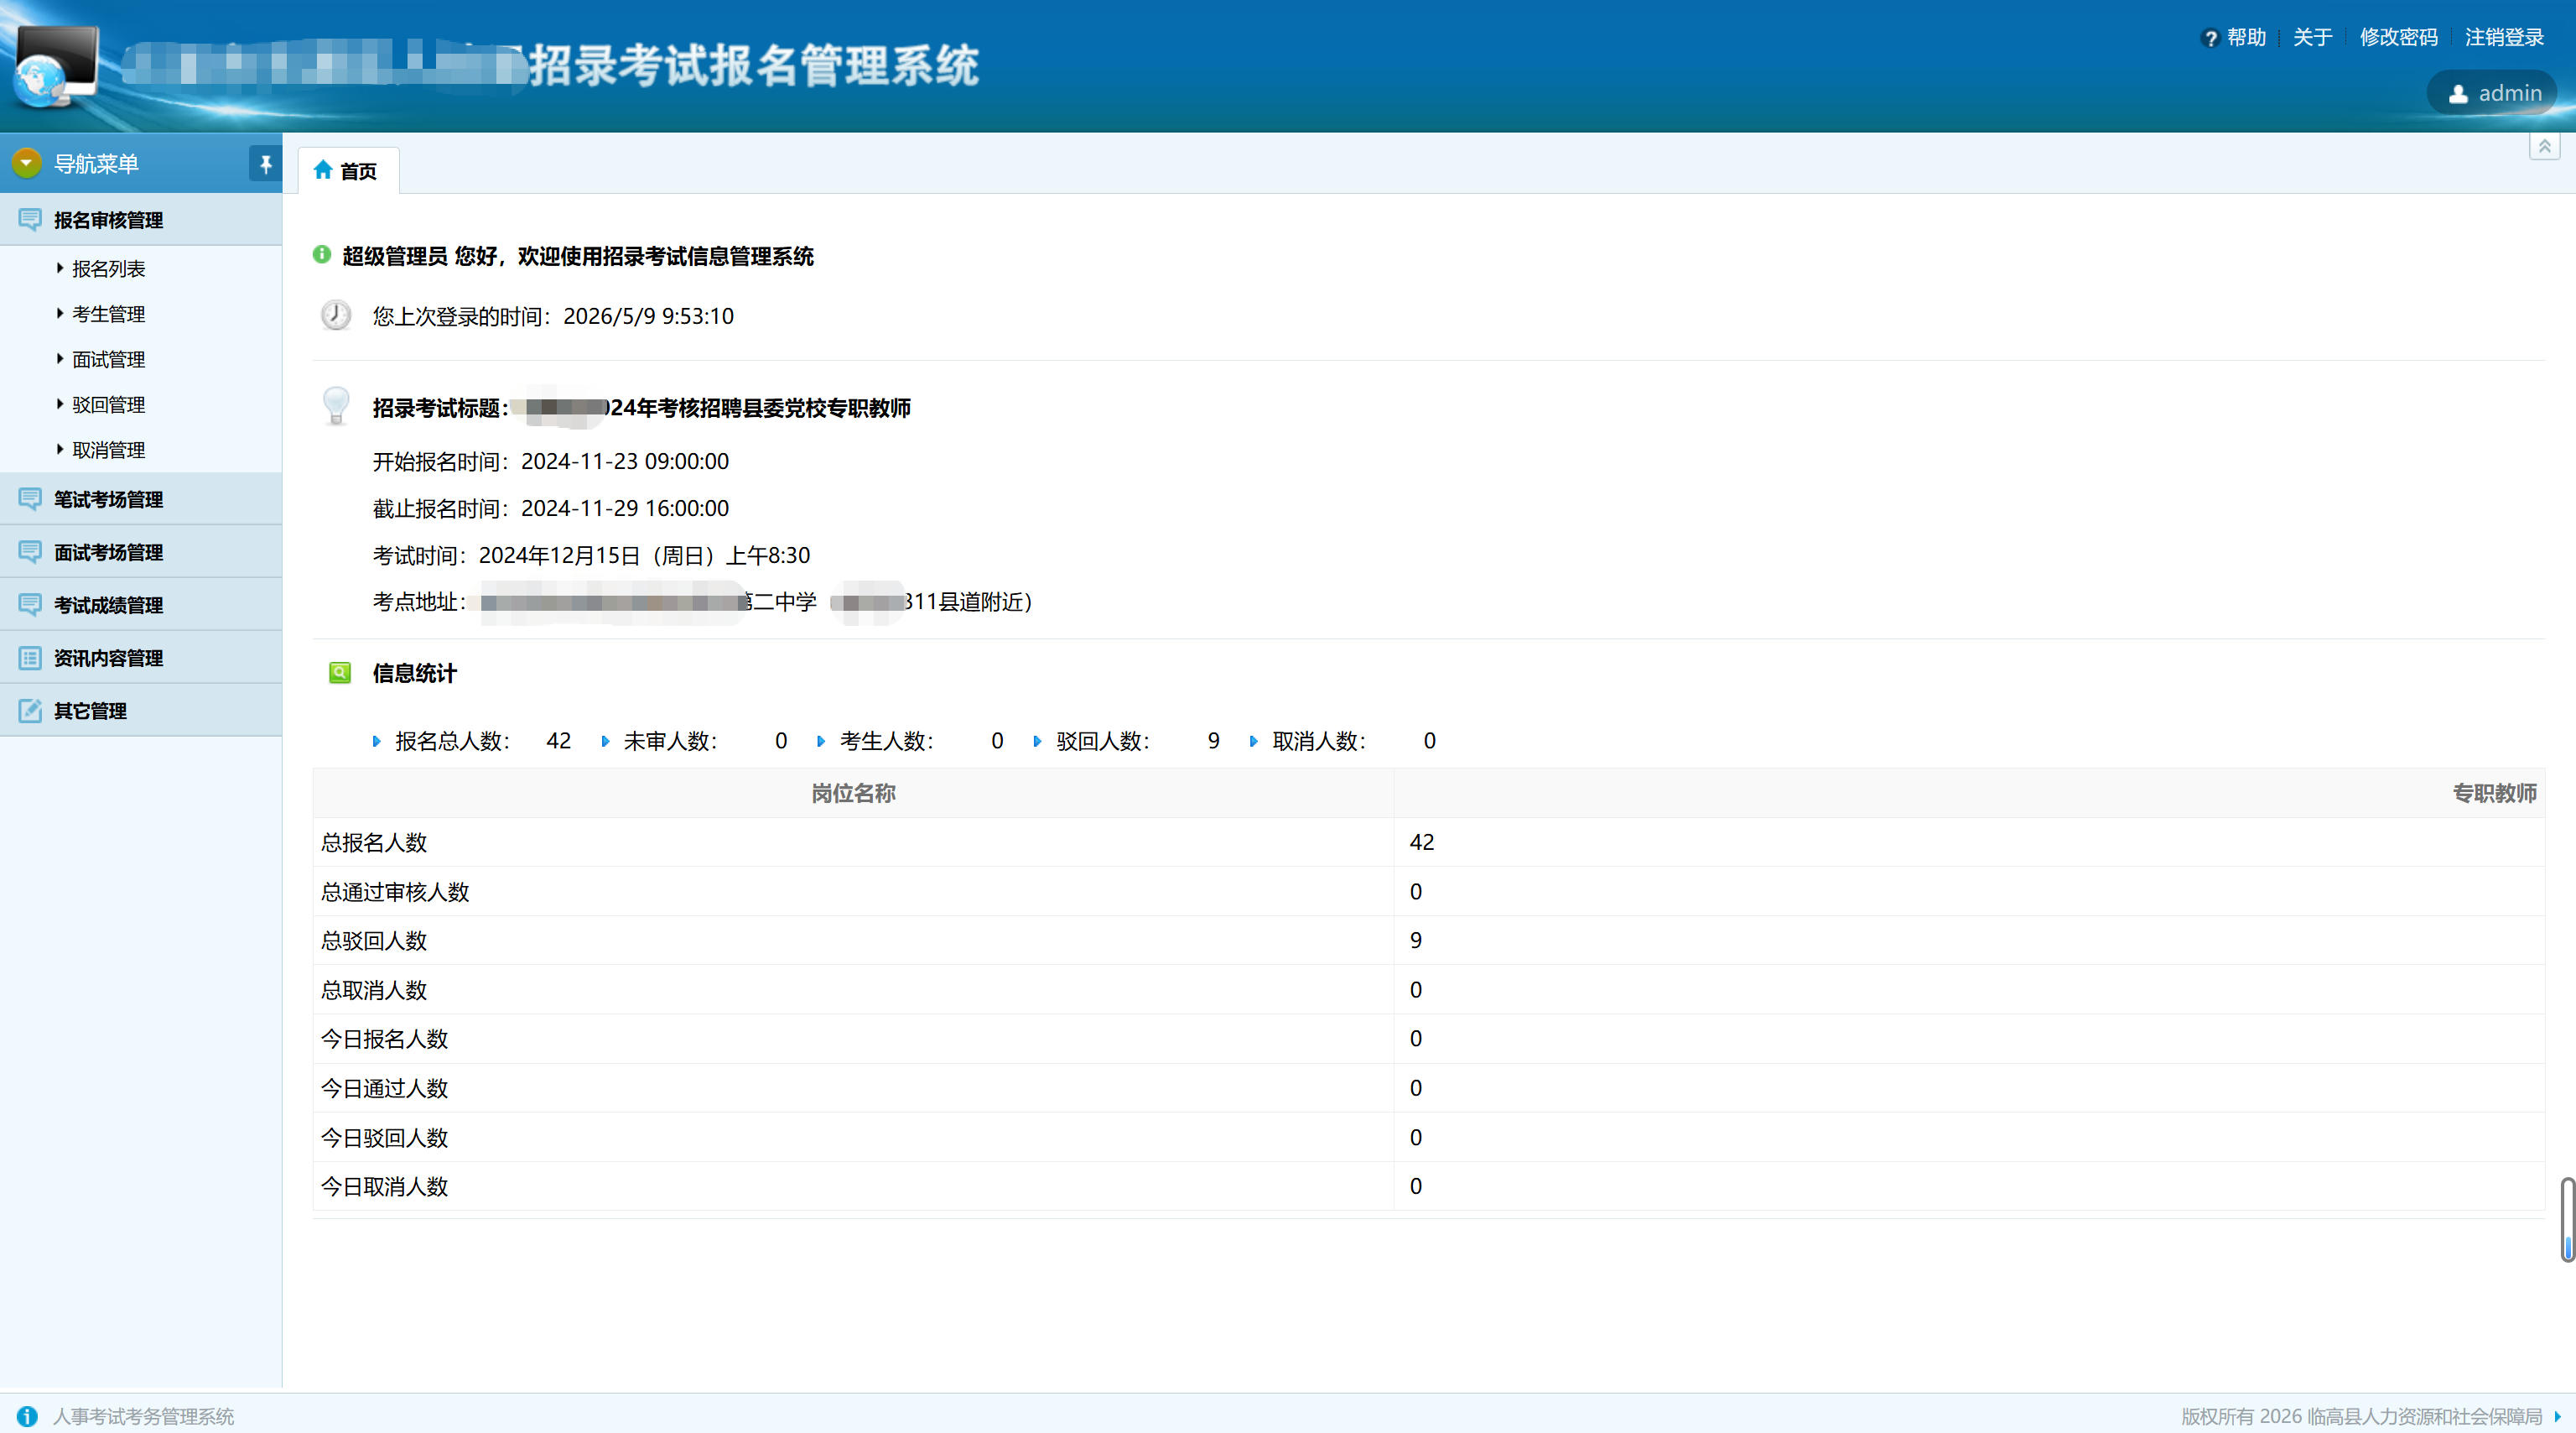Open 报名列表 in the sidebar
Image resolution: width=2576 pixels, height=1433 pixels.
(108, 268)
